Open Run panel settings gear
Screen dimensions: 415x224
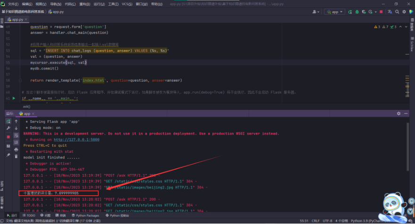pyautogui.click(x=399, y=114)
